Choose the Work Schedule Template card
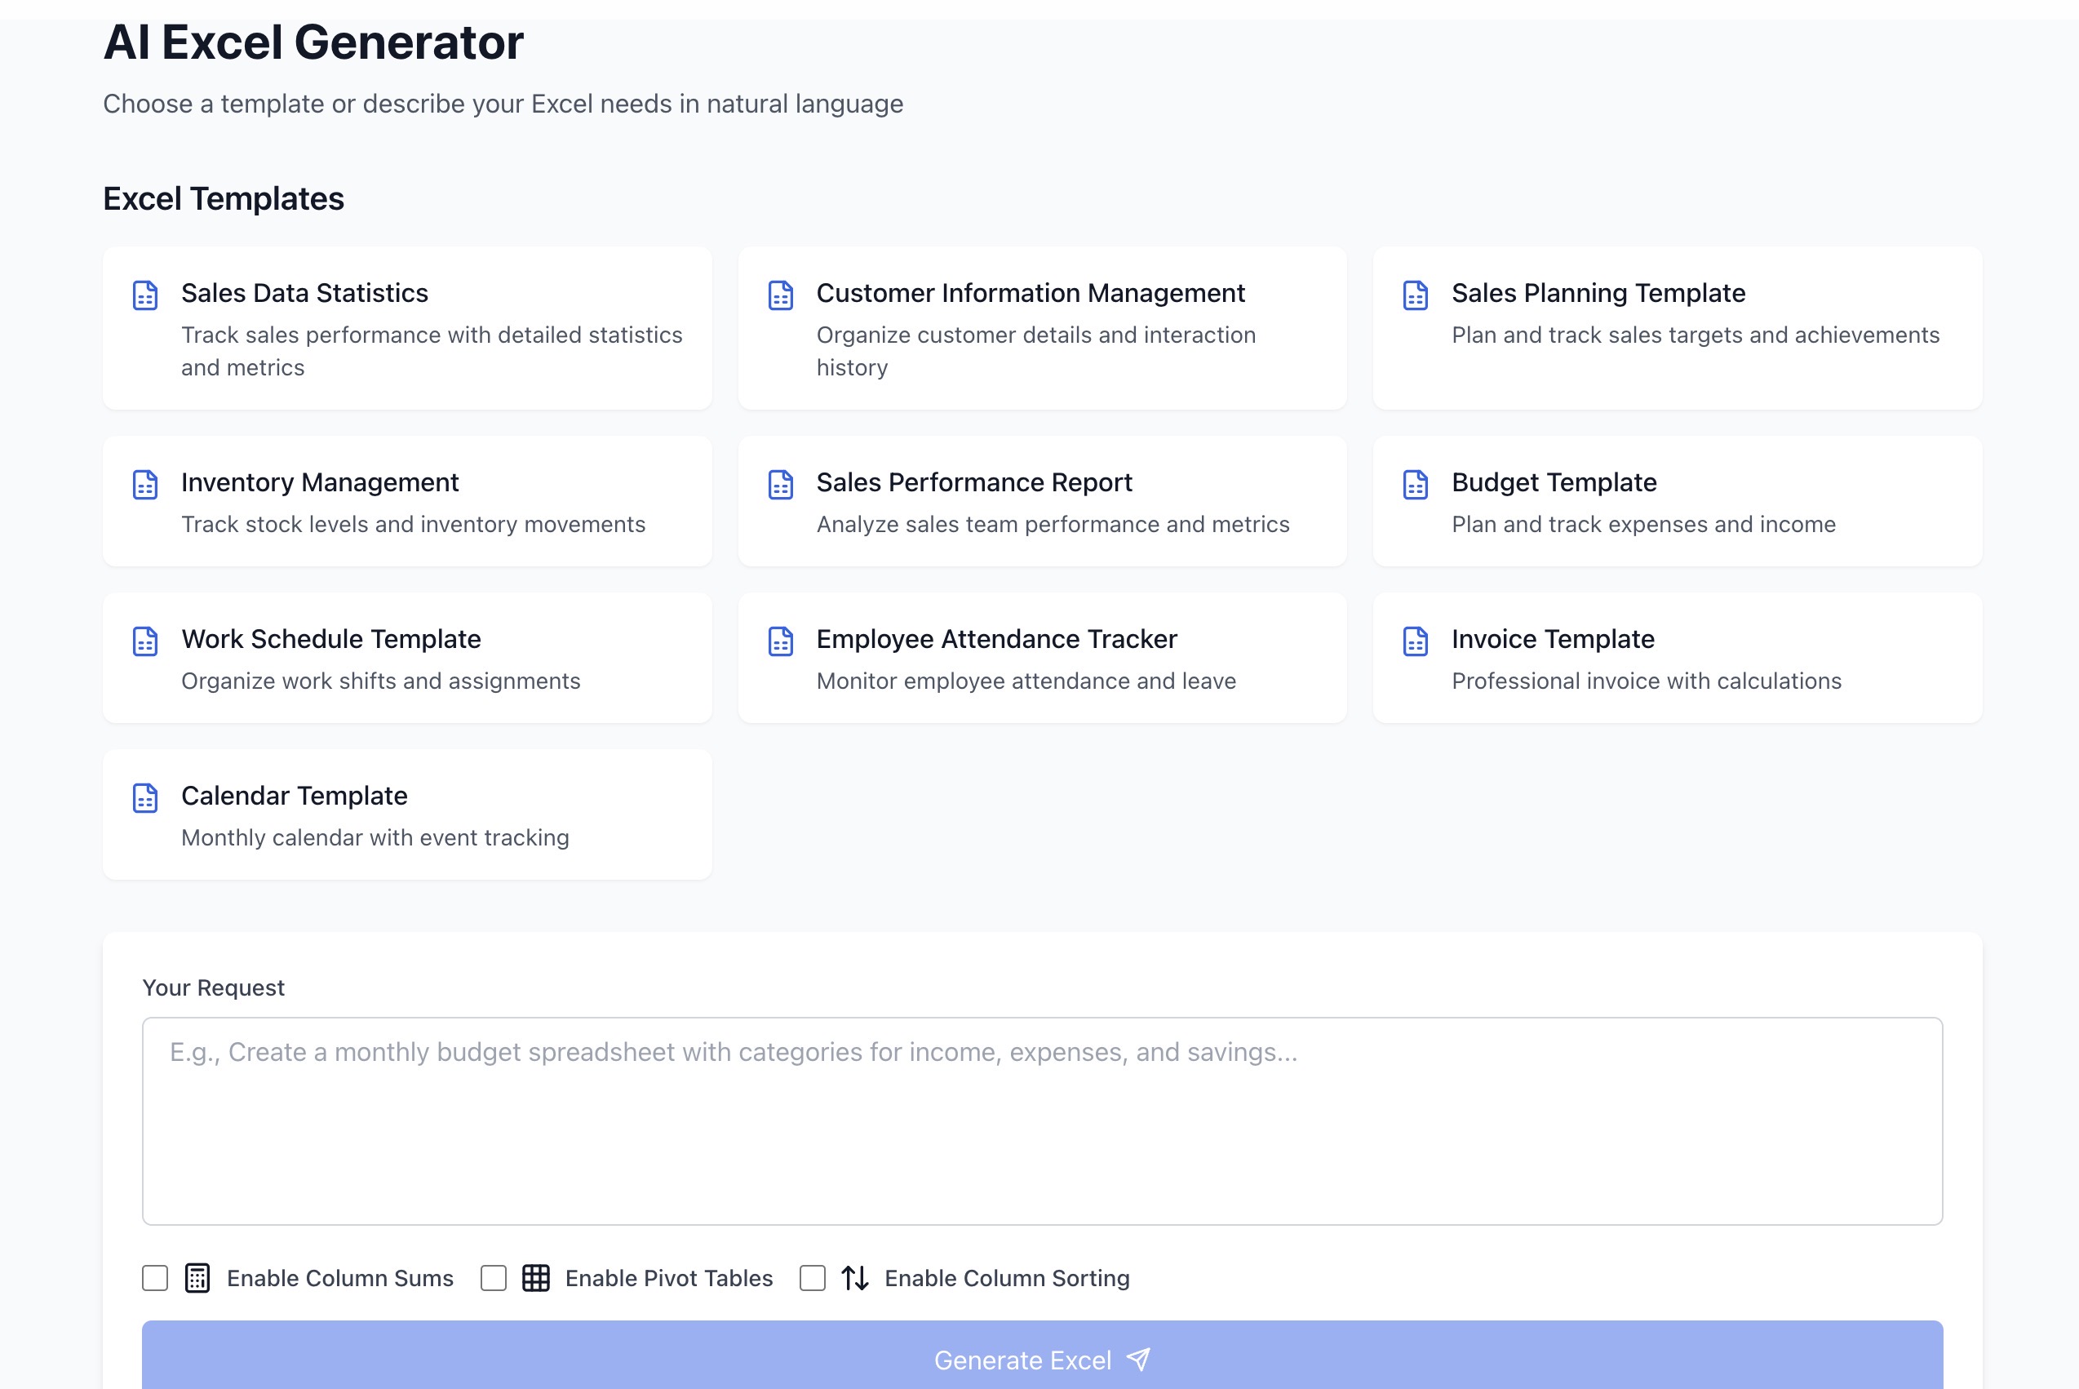Viewport: 2079px width, 1389px height. pyautogui.click(x=406, y=657)
